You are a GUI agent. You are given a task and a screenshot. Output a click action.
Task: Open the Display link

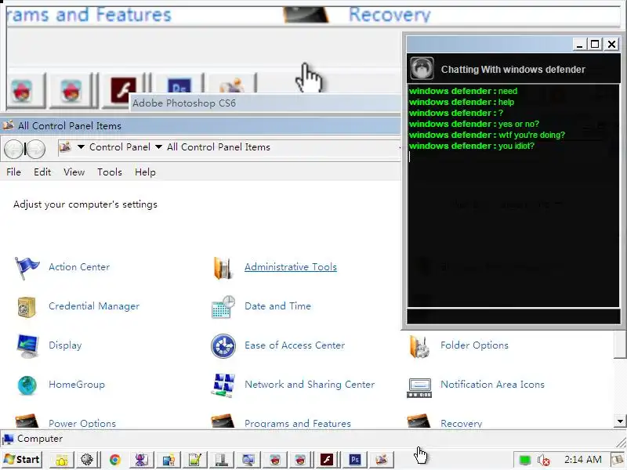point(65,345)
